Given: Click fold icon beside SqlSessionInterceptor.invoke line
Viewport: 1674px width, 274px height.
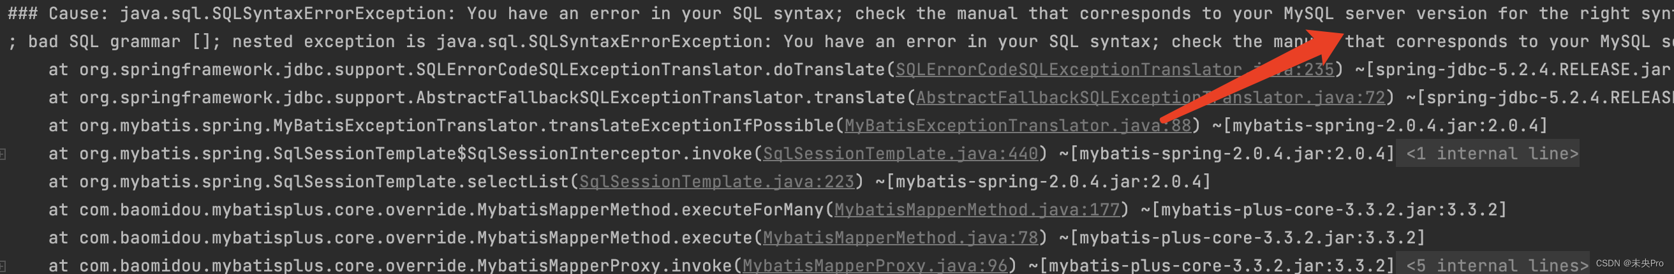Looking at the screenshot, I should [x=3, y=154].
